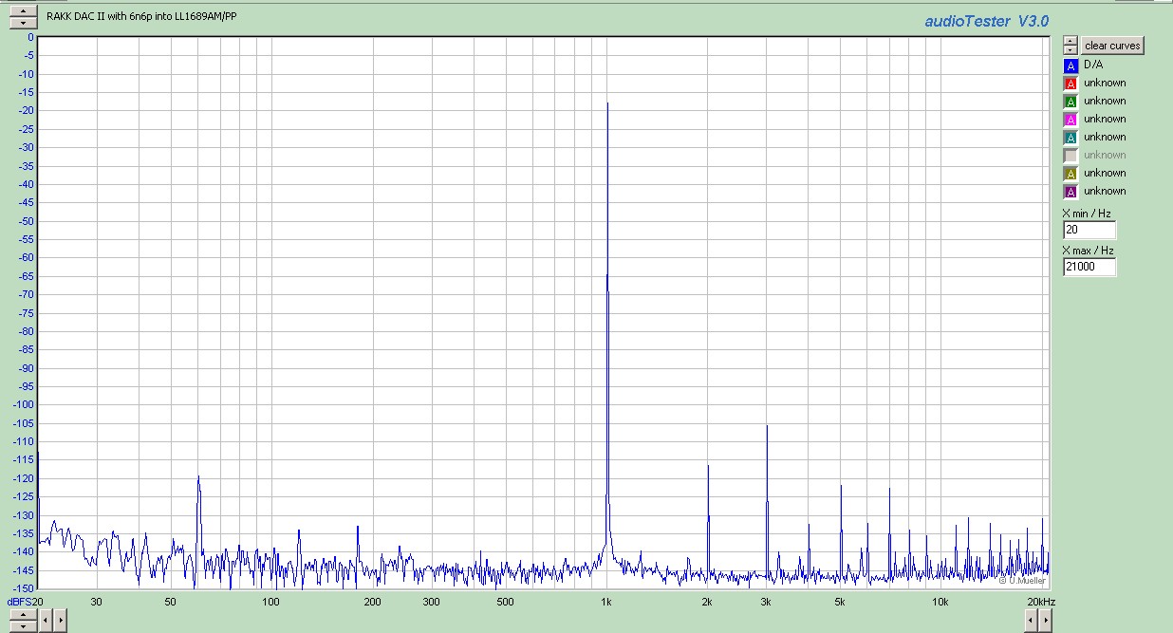Toggle the red unknown curve marker

pos(1071,84)
